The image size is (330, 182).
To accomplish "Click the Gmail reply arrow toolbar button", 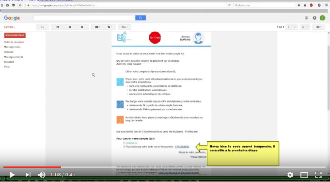I will [x=42, y=27].
